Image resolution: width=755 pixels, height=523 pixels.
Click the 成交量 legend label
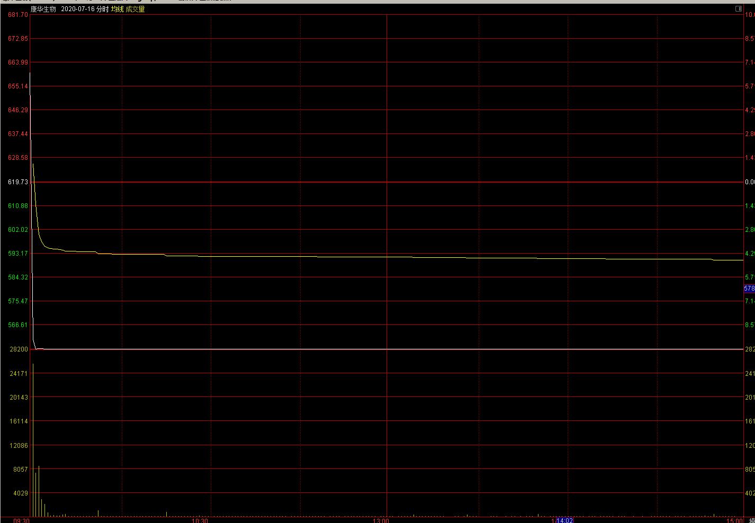[135, 10]
